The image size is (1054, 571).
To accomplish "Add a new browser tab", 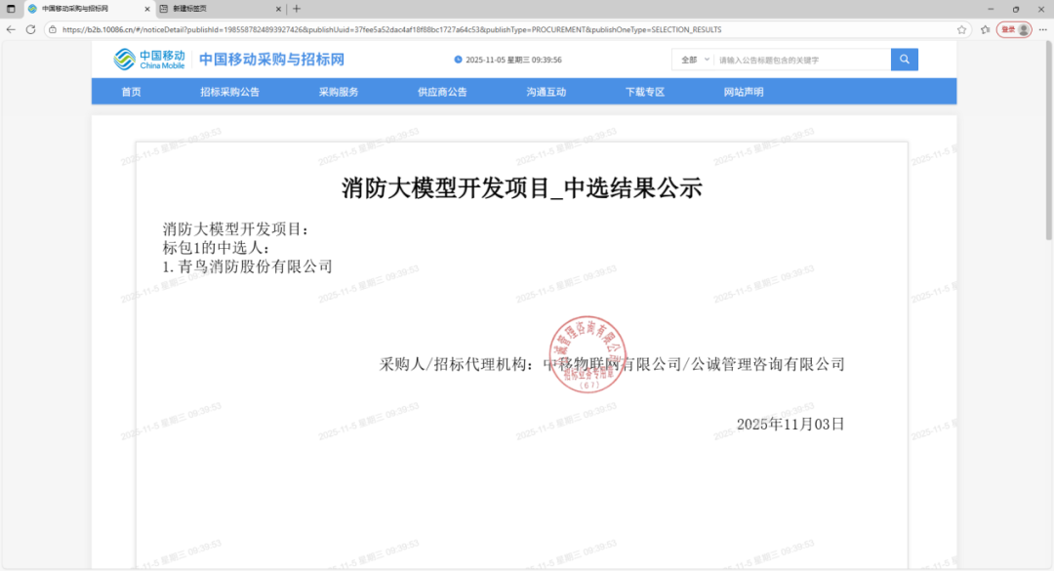I will click(297, 9).
